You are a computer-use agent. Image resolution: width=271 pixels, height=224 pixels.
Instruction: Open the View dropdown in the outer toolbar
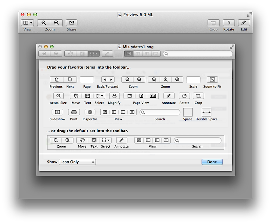click(27, 23)
